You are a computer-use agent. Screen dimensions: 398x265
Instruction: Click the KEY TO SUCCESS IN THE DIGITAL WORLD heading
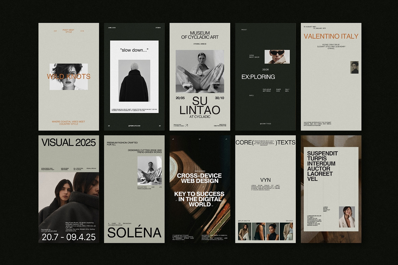point(199,199)
